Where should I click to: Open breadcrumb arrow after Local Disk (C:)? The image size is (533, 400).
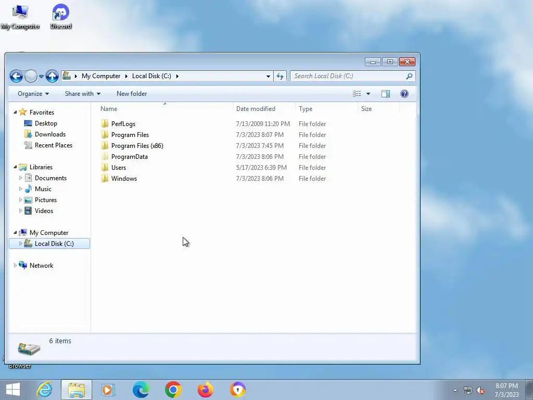(x=177, y=76)
